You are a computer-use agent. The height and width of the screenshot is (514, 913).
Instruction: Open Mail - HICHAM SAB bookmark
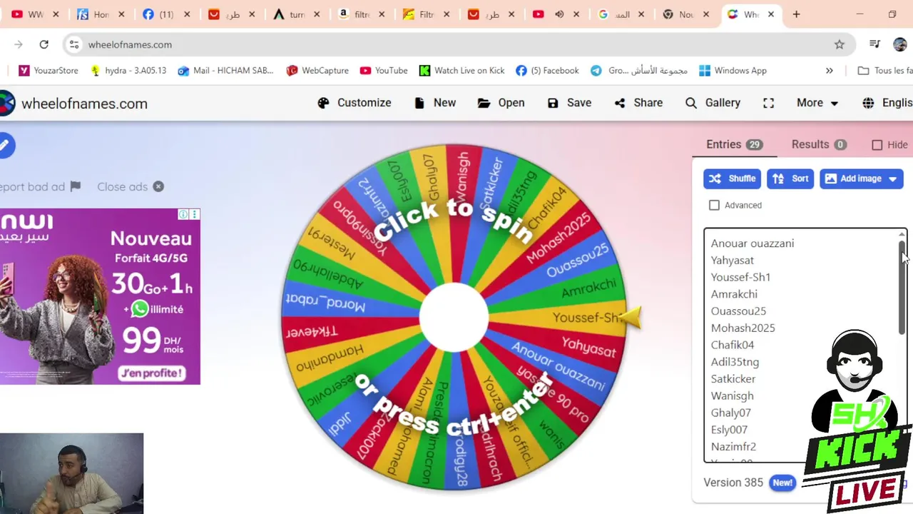click(226, 71)
